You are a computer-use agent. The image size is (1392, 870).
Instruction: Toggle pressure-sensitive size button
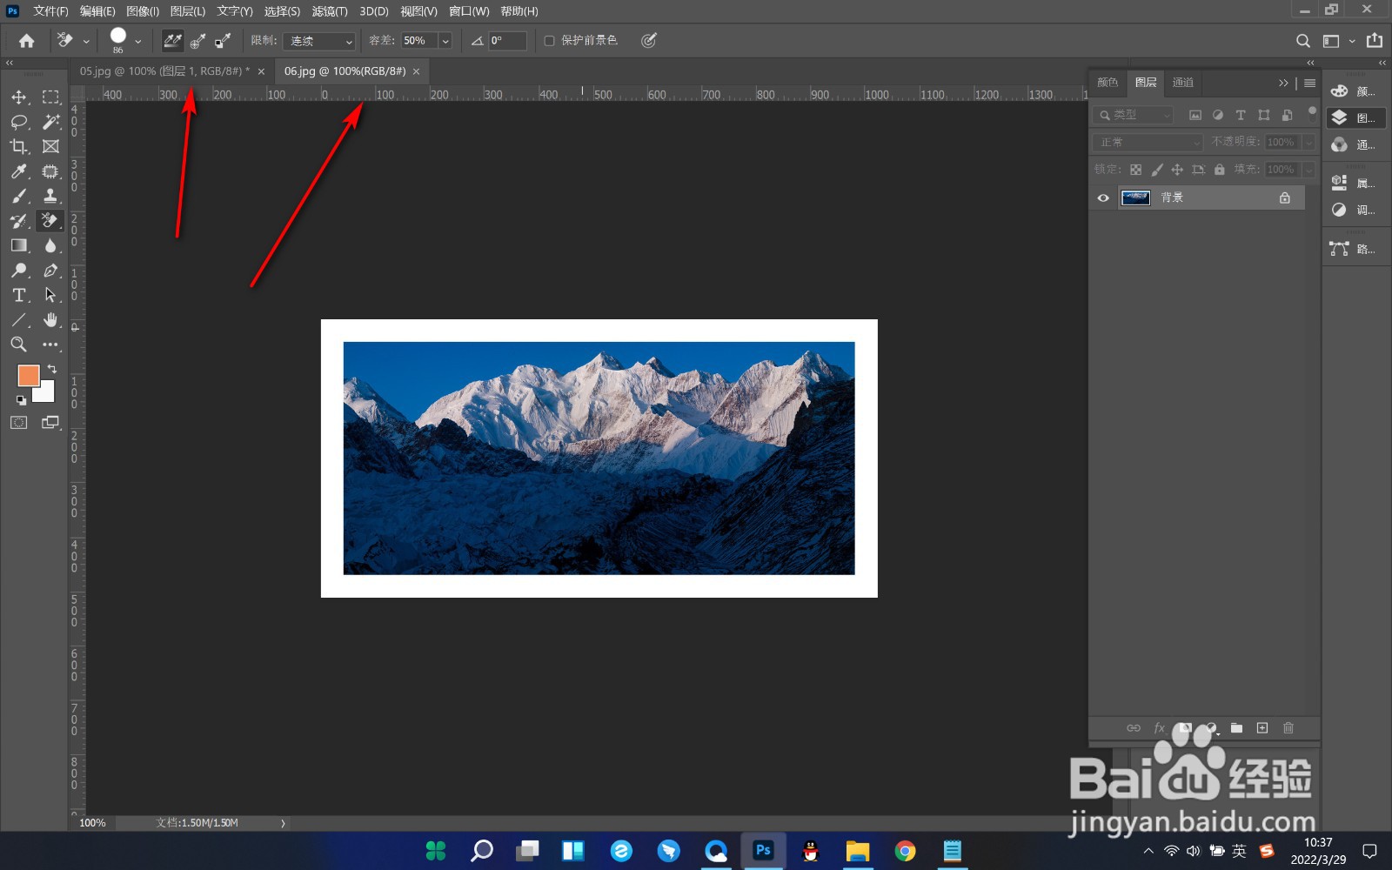tap(649, 41)
